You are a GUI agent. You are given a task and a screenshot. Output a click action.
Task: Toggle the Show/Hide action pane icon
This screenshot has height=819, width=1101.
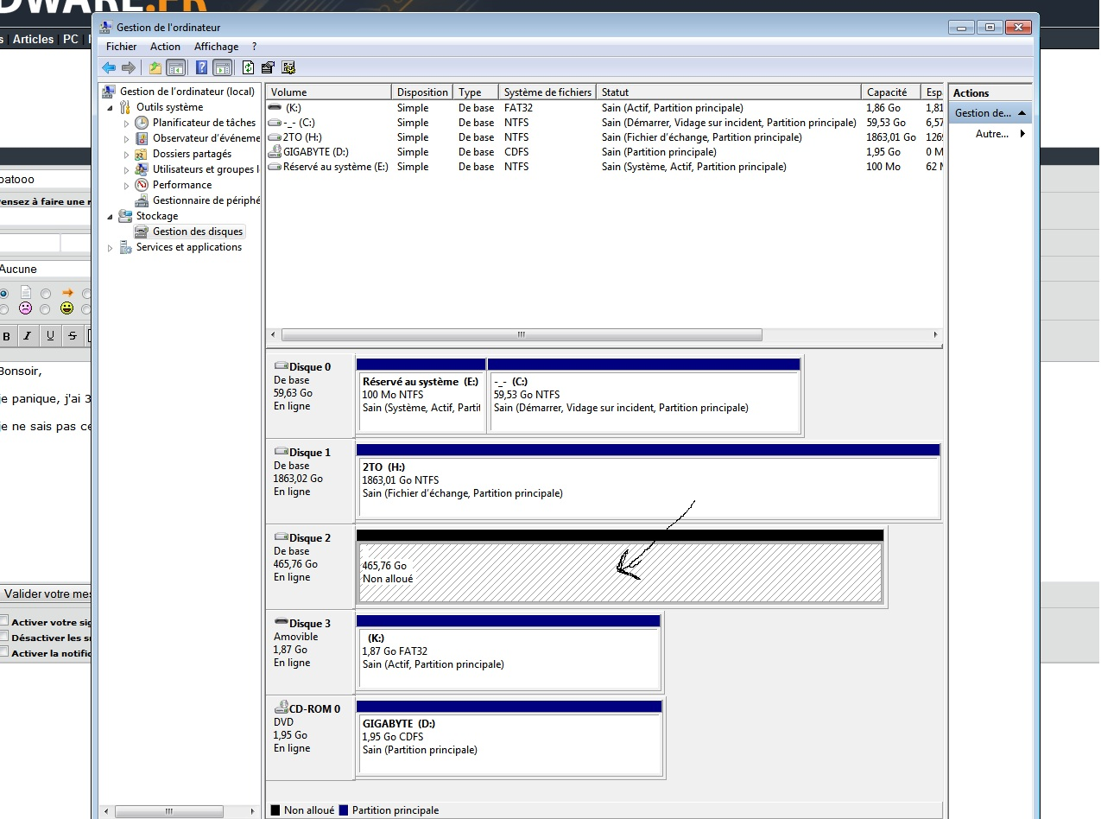(222, 67)
